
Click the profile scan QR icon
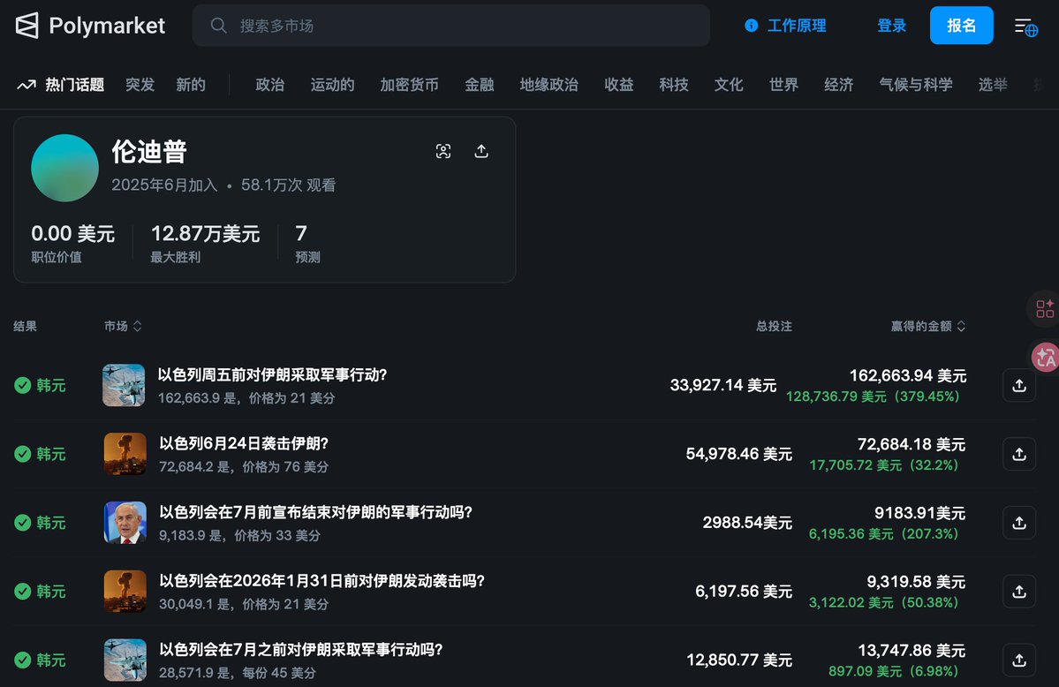443,151
